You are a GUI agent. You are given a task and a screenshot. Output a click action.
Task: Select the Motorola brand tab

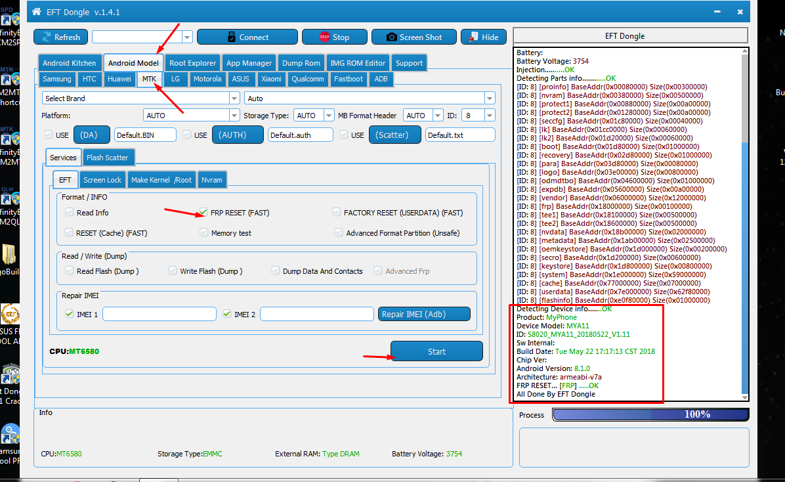coord(207,79)
